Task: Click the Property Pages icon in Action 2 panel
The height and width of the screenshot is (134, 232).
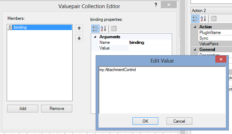Action: [214, 19]
